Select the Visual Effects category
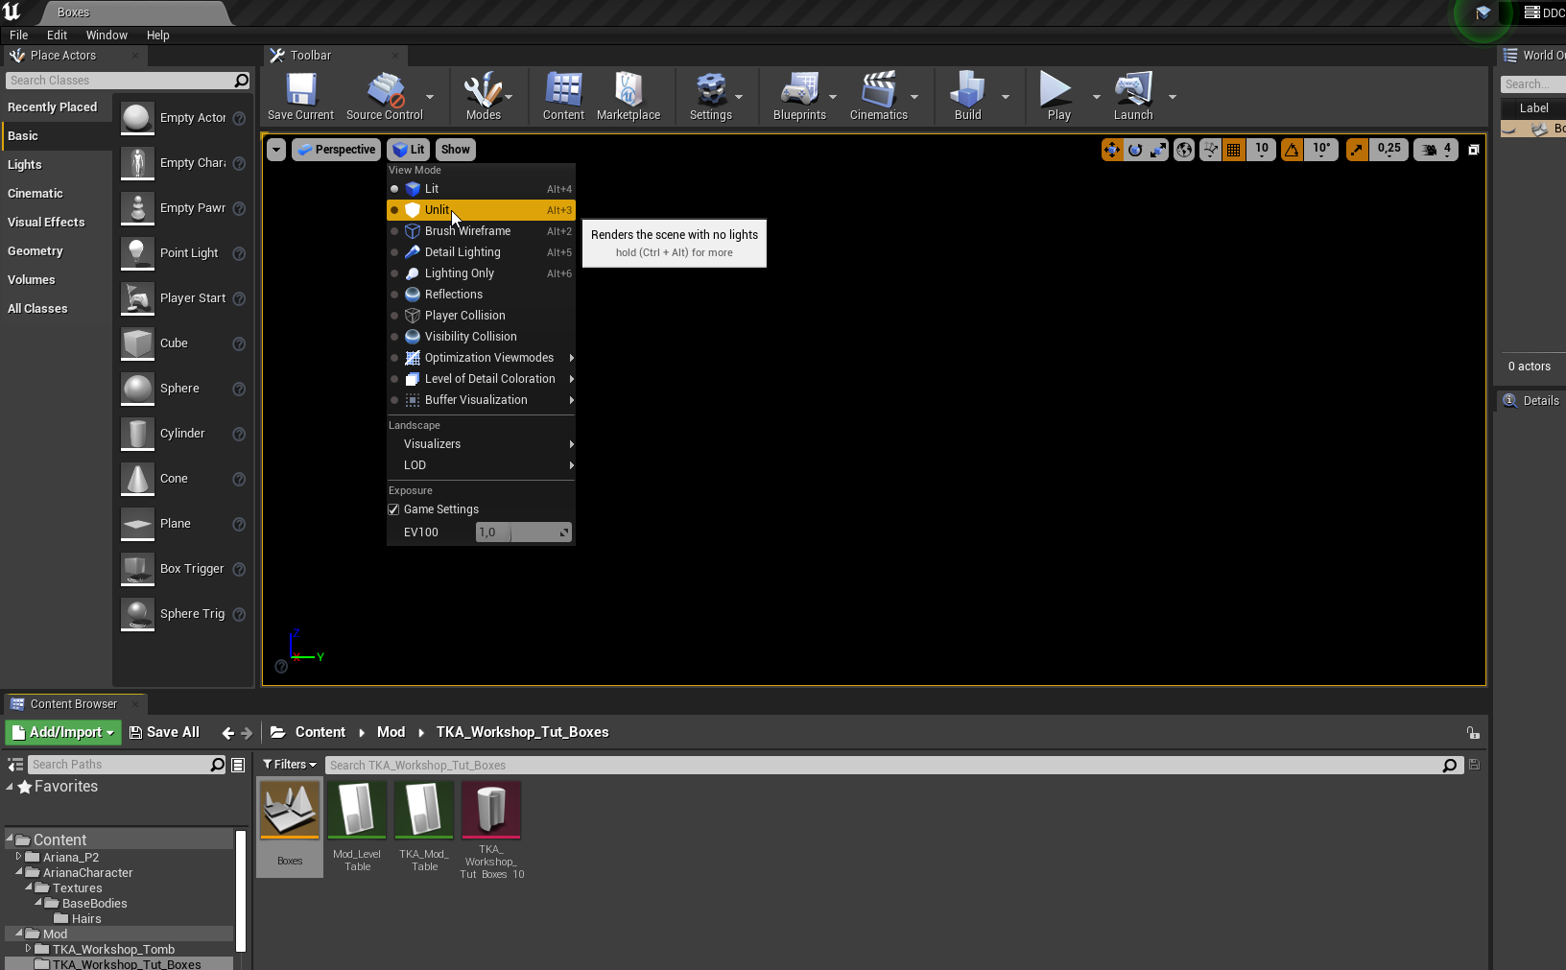Image resolution: width=1566 pixels, height=970 pixels. pyautogui.click(x=57, y=223)
